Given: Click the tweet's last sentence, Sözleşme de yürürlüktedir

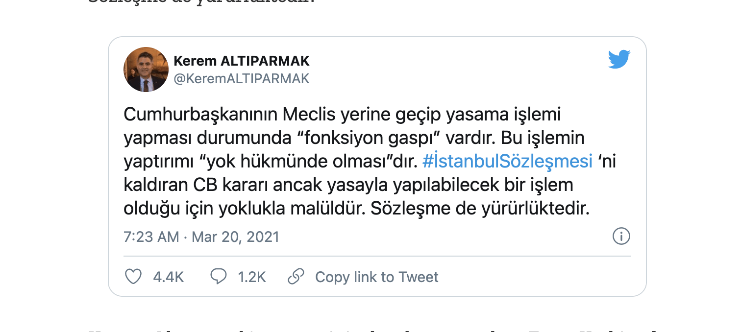Looking at the screenshot, I should (479, 209).
